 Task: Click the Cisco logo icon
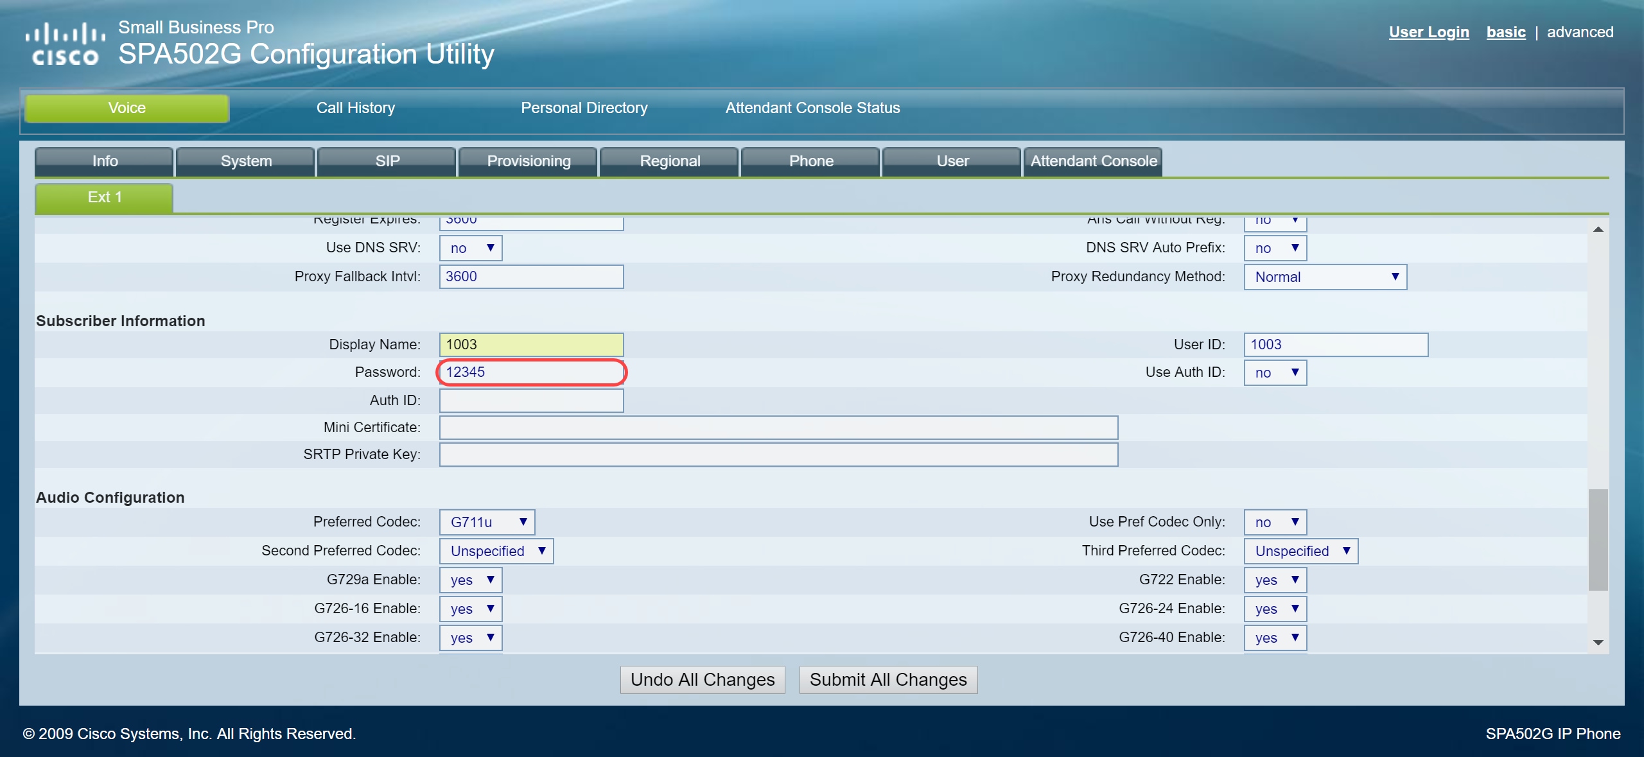pos(65,44)
